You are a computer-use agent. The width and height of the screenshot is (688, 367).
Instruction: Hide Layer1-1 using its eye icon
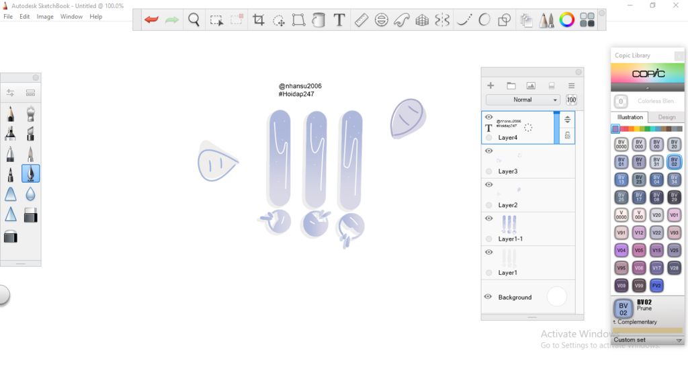pyautogui.click(x=489, y=218)
